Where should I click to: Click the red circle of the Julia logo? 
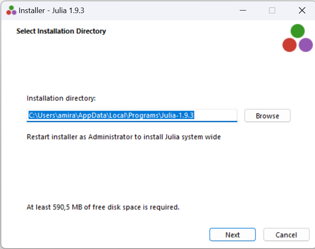(x=290, y=45)
